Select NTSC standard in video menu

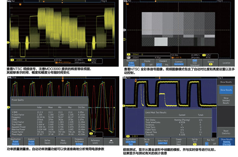[158, 64]
